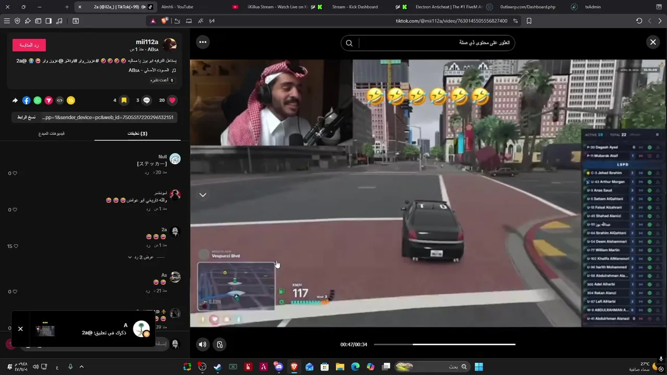Image resolution: width=667 pixels, height=375 pixels.
Task: Like the video with the heart icon
Action: (x=172, y=100)
